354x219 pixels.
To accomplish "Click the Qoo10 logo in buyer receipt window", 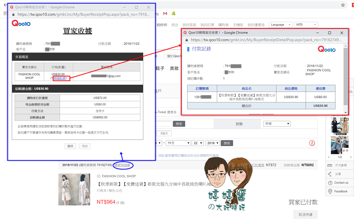I will point(21,23).
